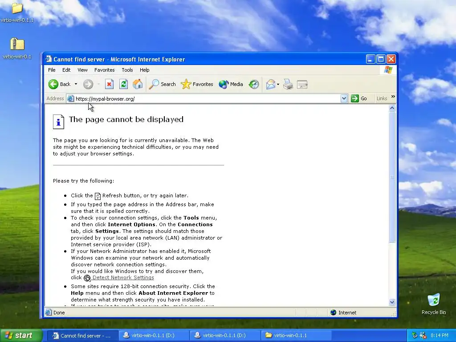Print the page using the printer icon
The width and height of the screenshot is (456, 342).
click(x=288, y=84)
